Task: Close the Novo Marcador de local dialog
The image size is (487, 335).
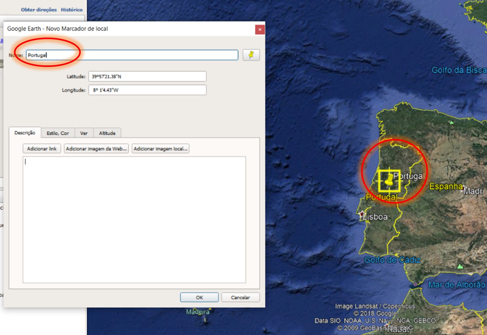Action: 260,29
